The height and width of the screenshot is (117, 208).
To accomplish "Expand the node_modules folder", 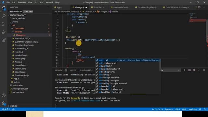I will click(19, 19).
